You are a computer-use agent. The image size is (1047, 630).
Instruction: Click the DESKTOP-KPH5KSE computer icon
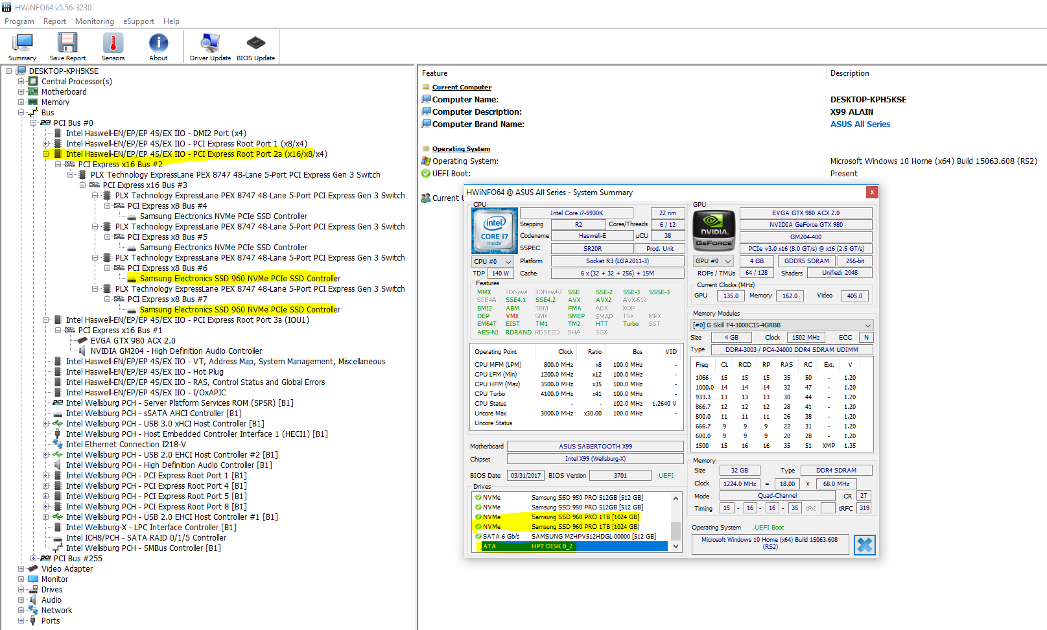coord(21,71)
